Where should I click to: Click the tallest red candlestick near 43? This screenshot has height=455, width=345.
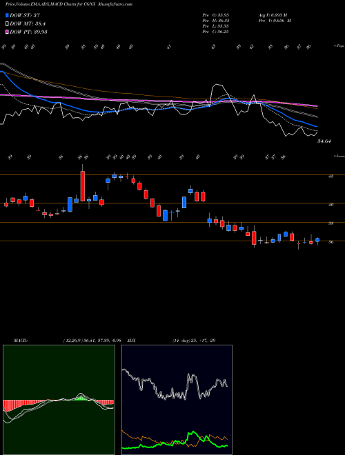83,186
